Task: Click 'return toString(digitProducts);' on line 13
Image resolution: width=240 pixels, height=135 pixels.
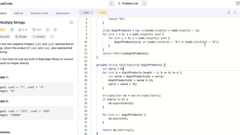Action: click(x=126, y=53)
